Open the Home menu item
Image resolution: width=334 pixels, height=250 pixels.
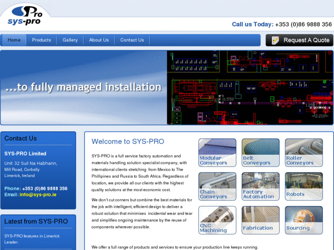(14, 40)
